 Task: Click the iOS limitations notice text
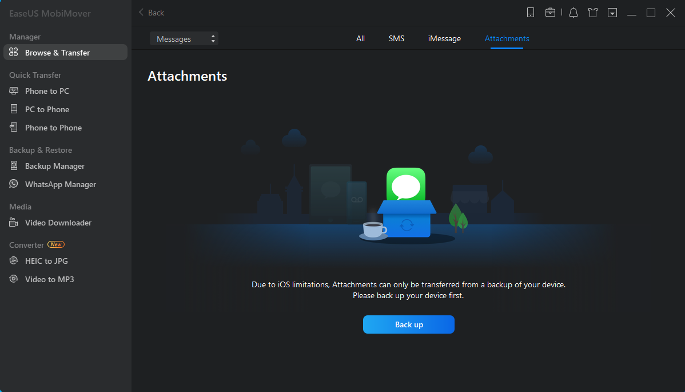(x=408, y=290)
